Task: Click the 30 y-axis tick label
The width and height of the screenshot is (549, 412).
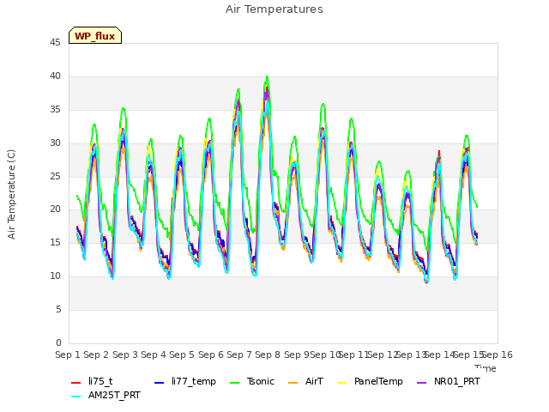Action: pos(55,143)
